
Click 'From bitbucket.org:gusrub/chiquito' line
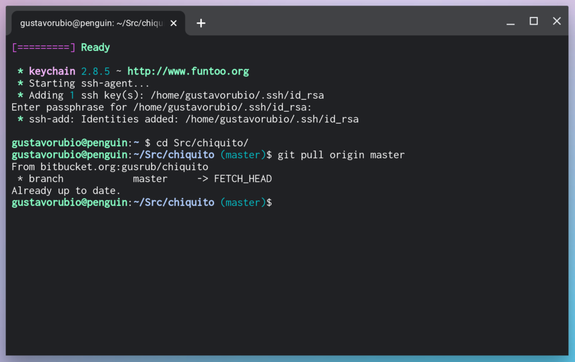110,167
